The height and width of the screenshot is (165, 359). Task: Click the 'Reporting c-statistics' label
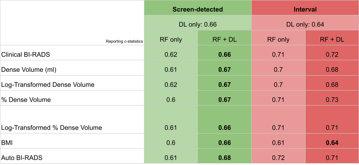pyautogui.click(x=125, y=42)
